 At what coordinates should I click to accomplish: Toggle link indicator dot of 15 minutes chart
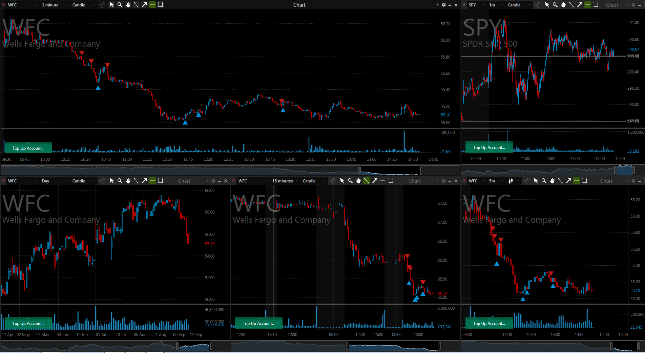(x=234, y=181)
